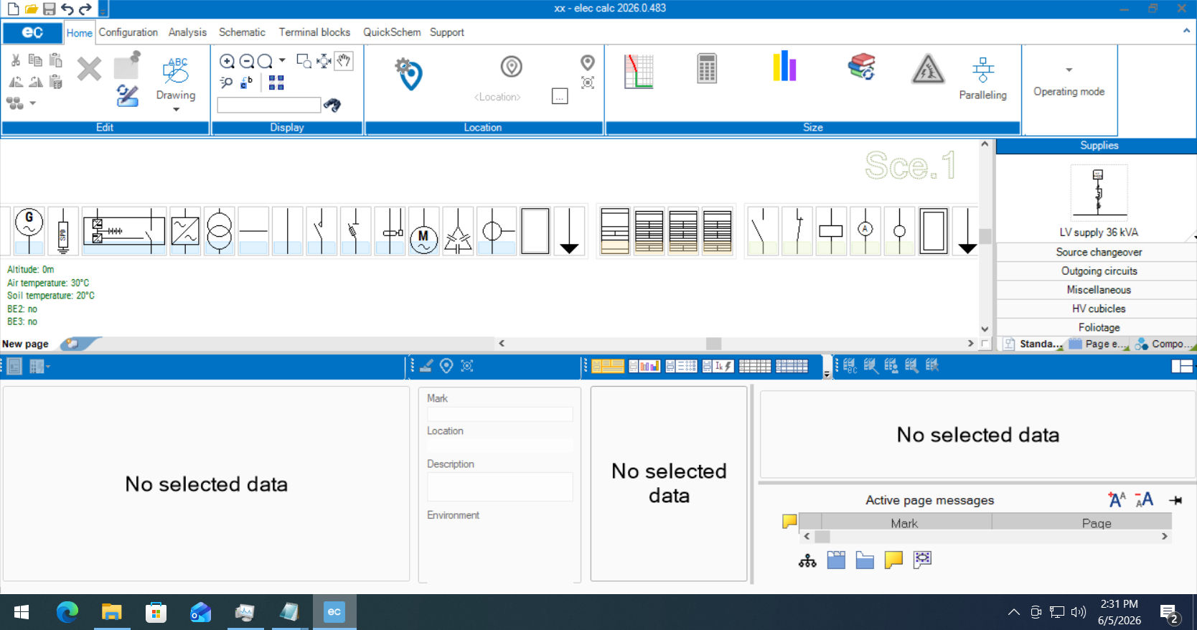The height and width of the screenshot is (630, 1197).
Task: Expand the Miscellaneous section
Action: (x=1098, y=289)
